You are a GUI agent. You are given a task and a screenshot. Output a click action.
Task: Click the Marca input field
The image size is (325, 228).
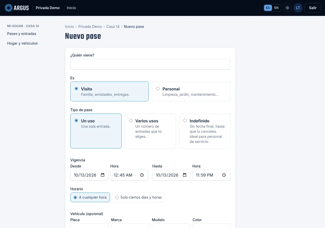[x=130, y=226]
